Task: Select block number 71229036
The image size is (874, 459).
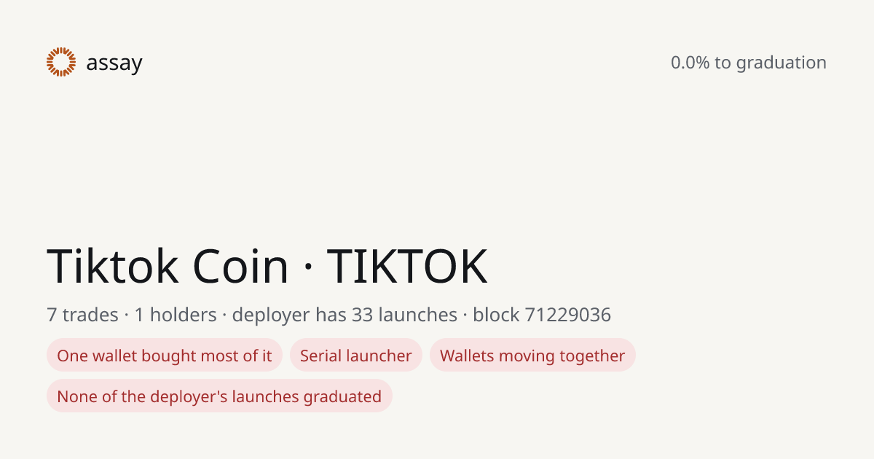Action: [x=567, y=315]
